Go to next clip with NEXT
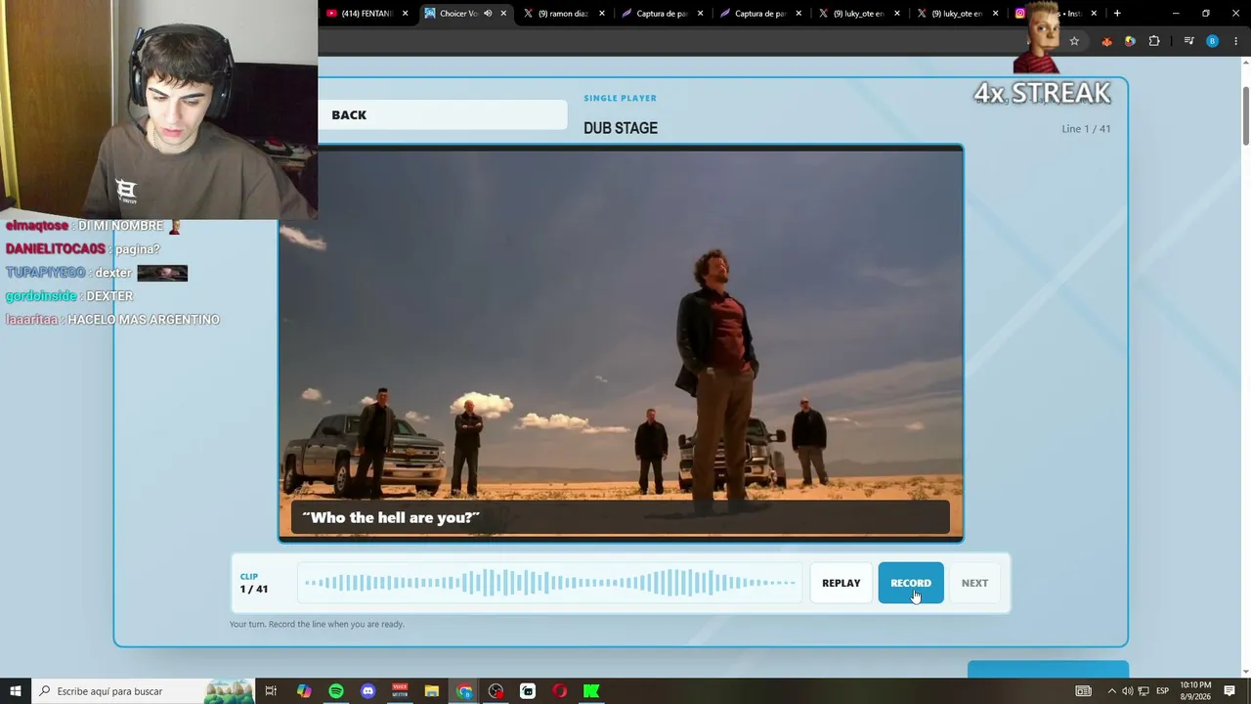This screenshot has height=704, width=1251. 974,583
